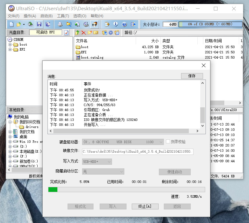Expand the 我的文档 tree node
249x223 pixels.
coord(10,132)
